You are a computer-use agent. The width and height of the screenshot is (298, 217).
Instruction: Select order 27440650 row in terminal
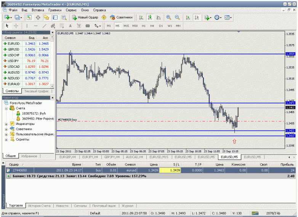[150, 170]
